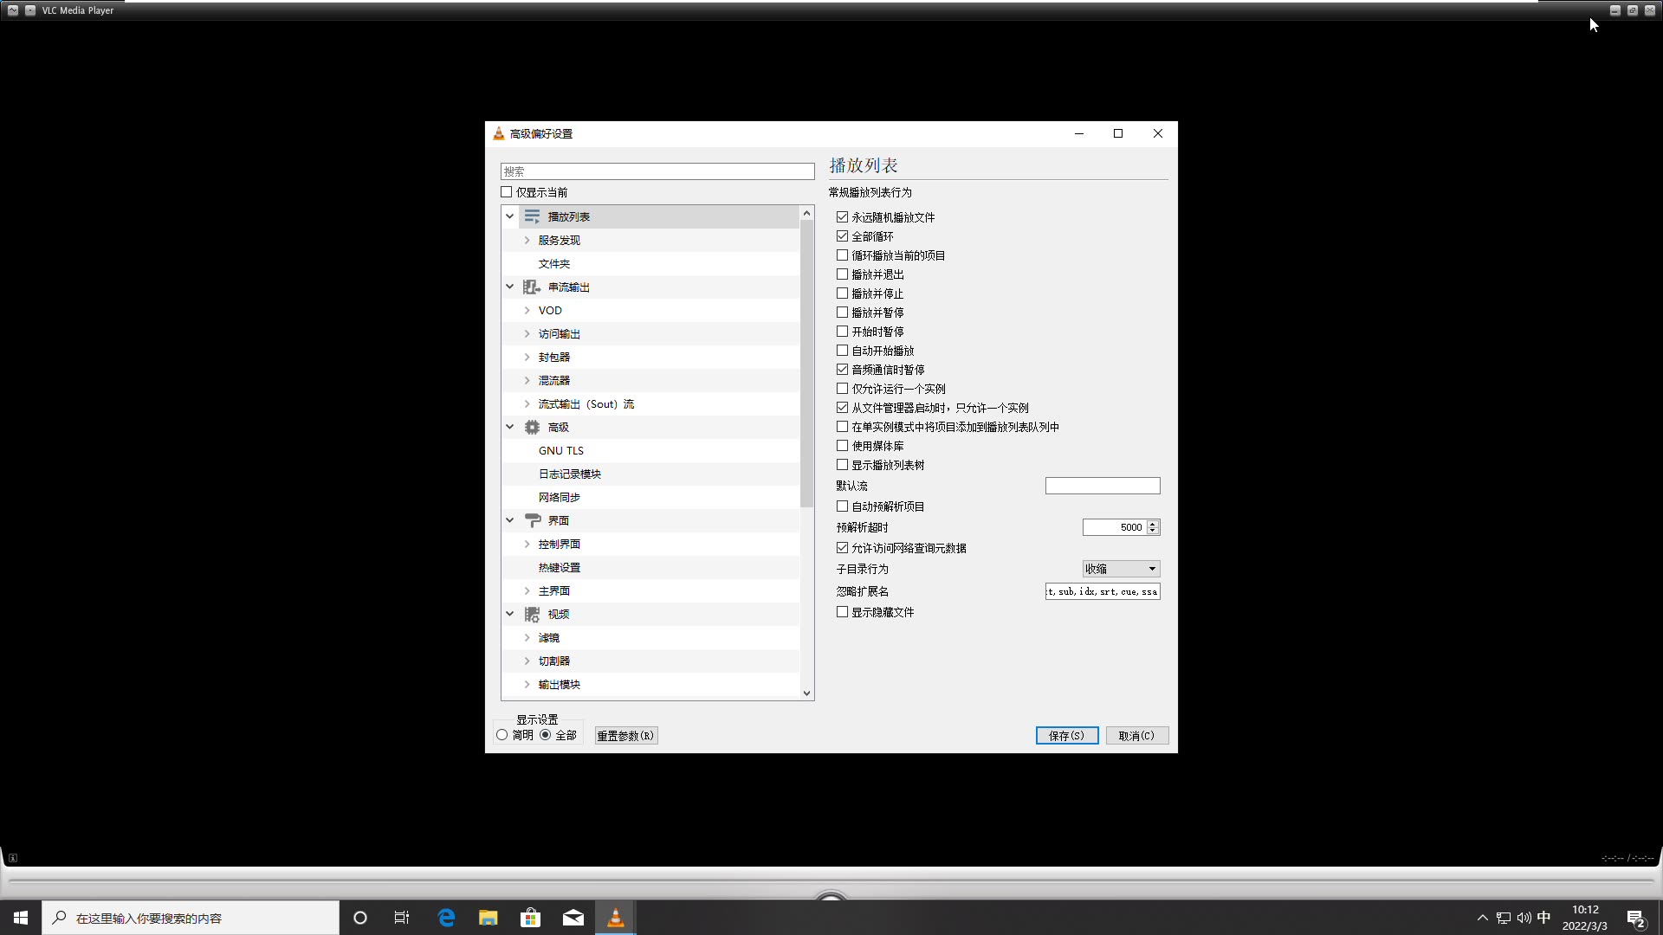
Task: Click the VLC cone icon on the taskbar
Action: [x=616, y=918]
